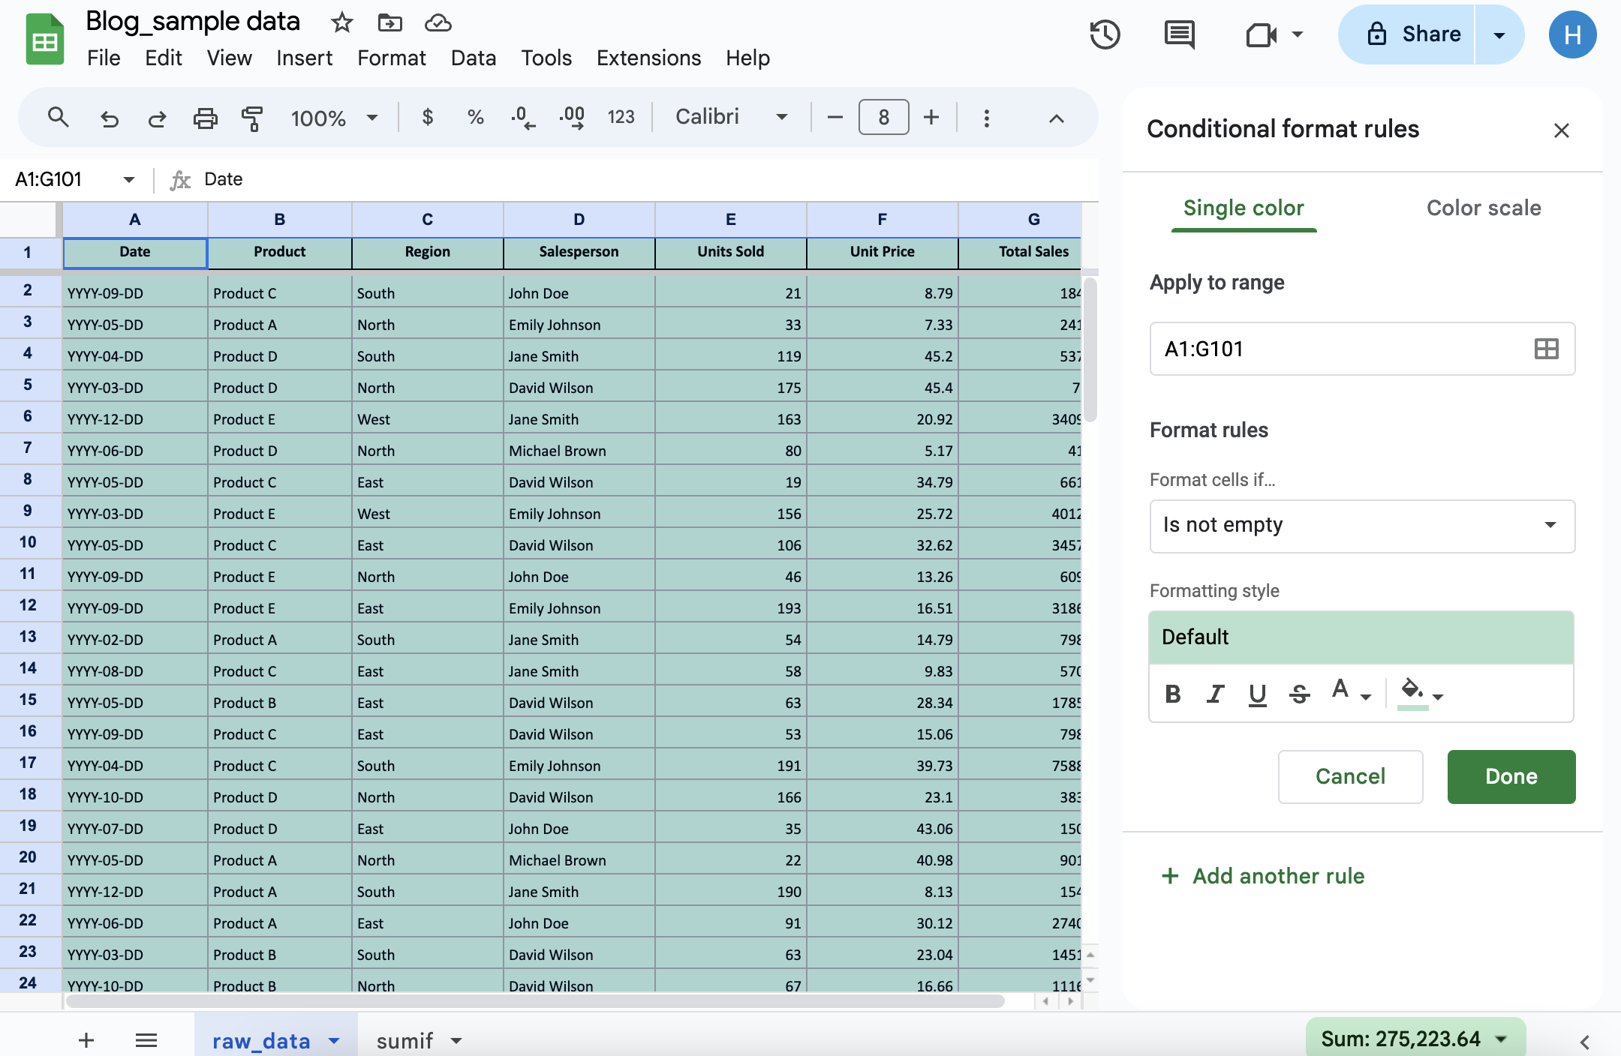Toggle italic in formatting style
This screenshot has height=1056, width=1621.
coord(1215,694)
